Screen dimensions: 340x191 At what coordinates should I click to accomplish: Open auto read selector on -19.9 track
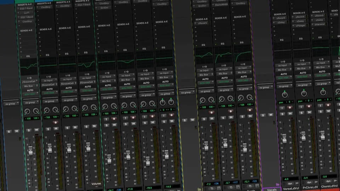pyautogui.click(x=146, y=87)
